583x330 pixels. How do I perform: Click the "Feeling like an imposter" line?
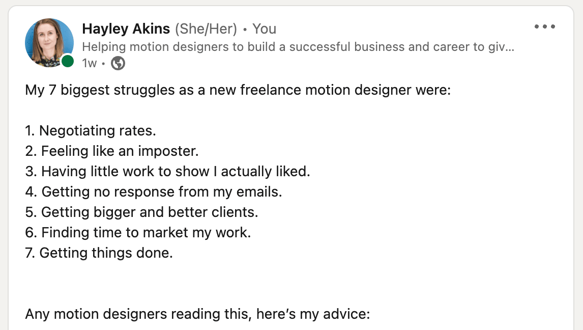pos(112,151)
